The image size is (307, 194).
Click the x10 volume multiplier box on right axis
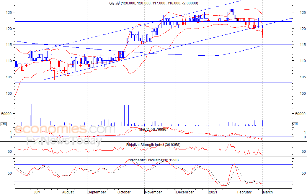pos(295,124)
